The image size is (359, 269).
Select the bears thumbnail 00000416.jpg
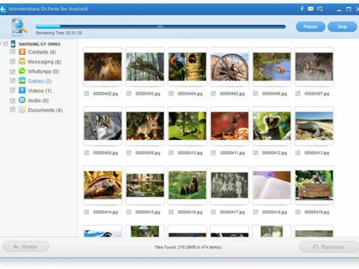187,185
